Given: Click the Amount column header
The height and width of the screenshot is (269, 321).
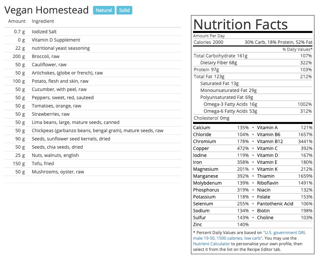Looking at the screenshot, I should (x=17, y=21).
